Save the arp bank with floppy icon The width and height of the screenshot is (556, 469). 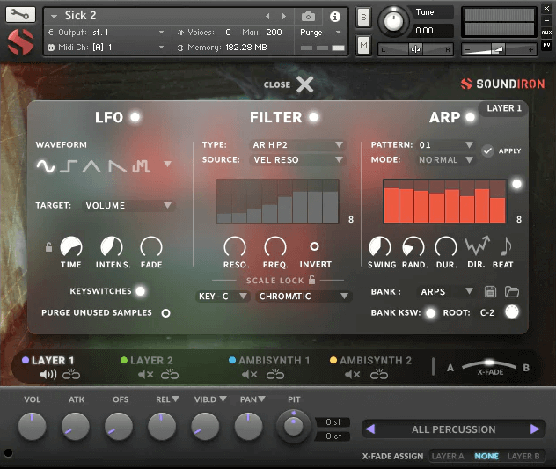click(x=490, y=291)
